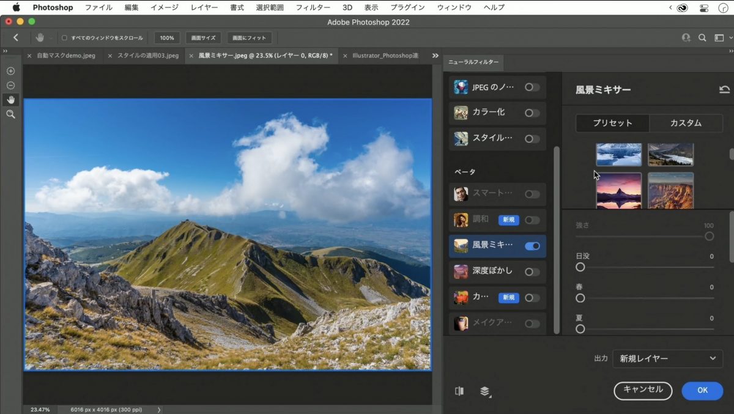The height and width of the screenshot is (414, 734).
Task: Click the OK button
Action: [x=702, y=391]
